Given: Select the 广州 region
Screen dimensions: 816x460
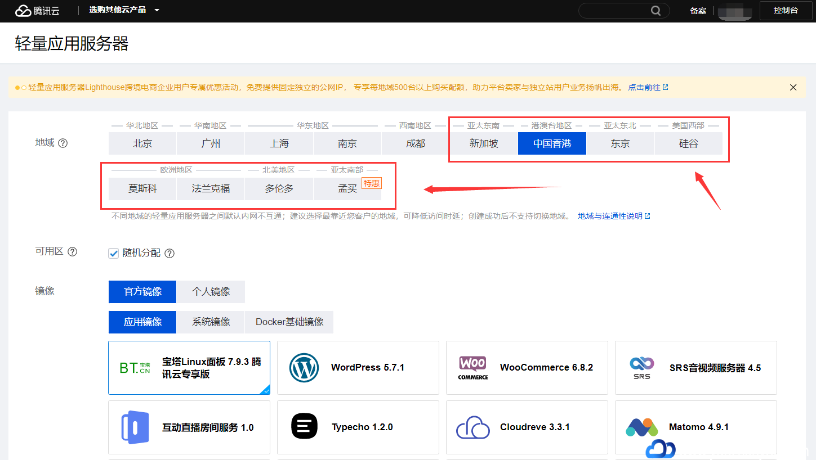Looking at the screenshot, I should click(x=211, y=143).
